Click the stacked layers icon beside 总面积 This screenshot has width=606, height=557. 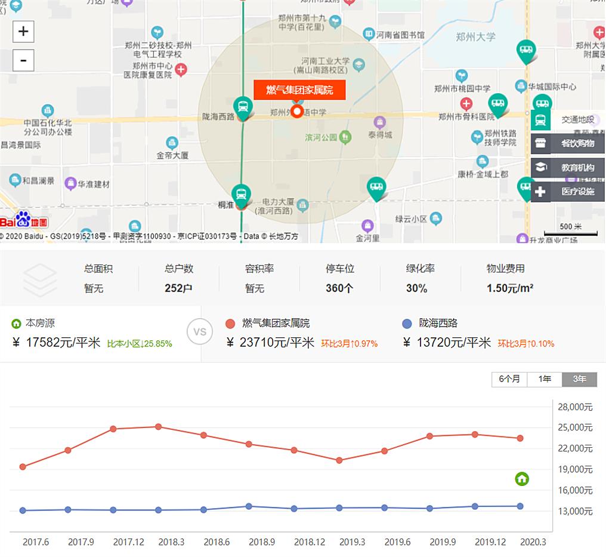point(40,278)
